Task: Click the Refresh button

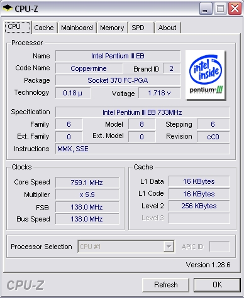Action: point(165,285)
